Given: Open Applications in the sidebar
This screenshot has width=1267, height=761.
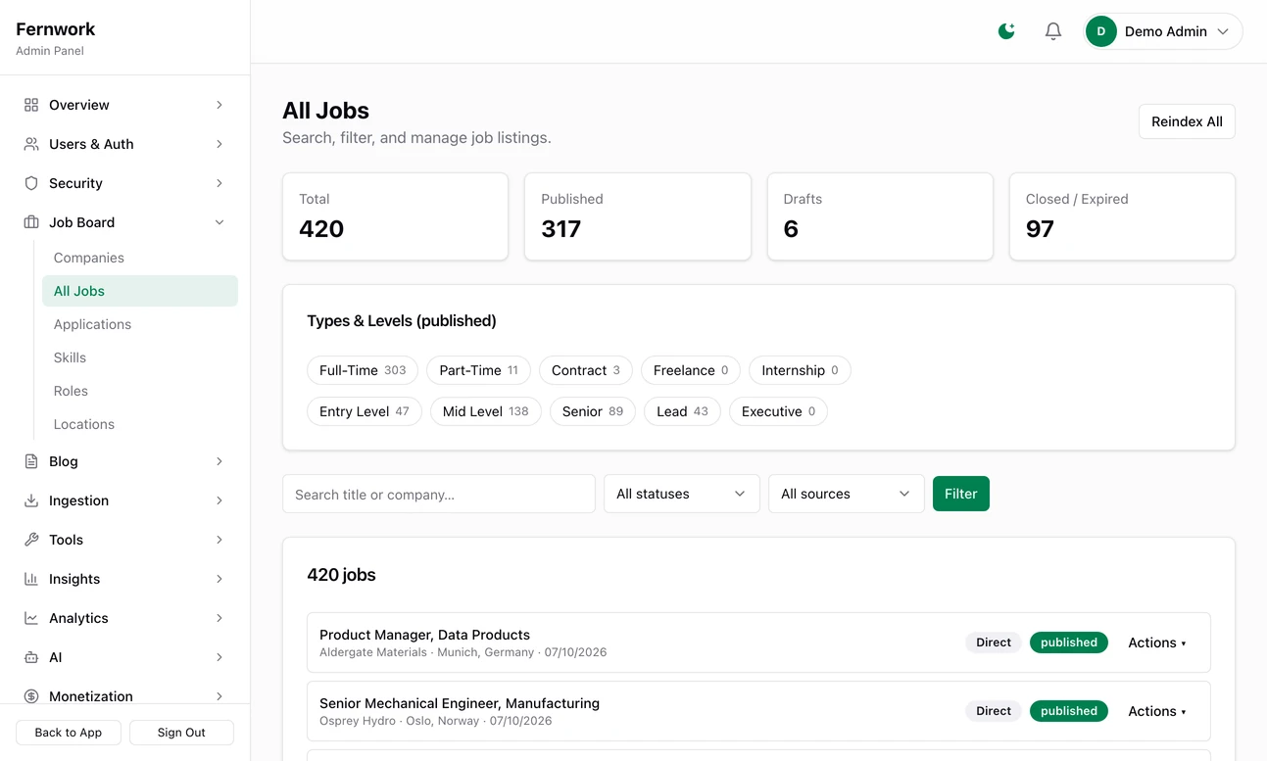Looking at the screenshot, I should (140, 324).
